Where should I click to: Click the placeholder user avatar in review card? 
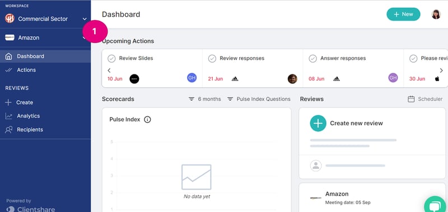[x=316, y=166]
